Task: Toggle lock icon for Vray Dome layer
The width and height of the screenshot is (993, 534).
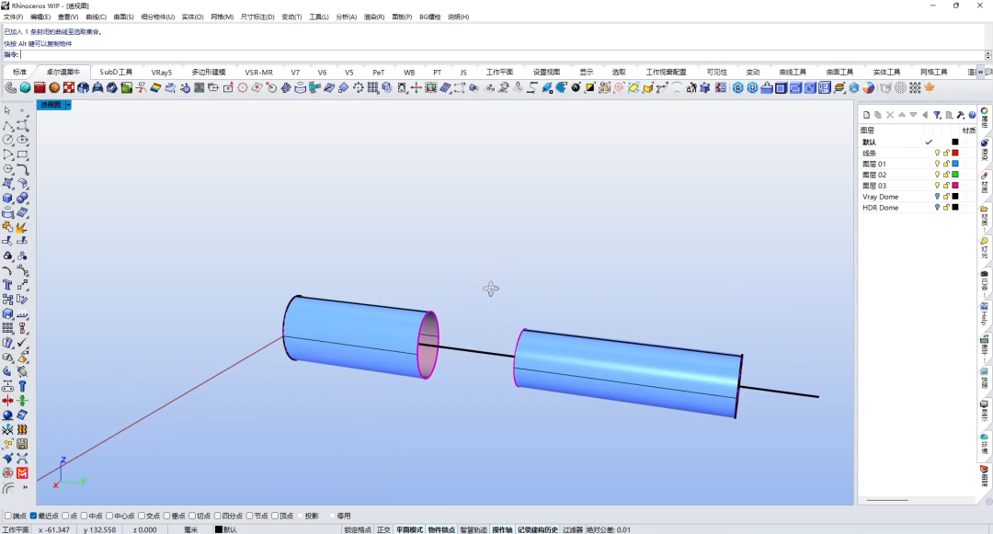Action: pos(946,197)
